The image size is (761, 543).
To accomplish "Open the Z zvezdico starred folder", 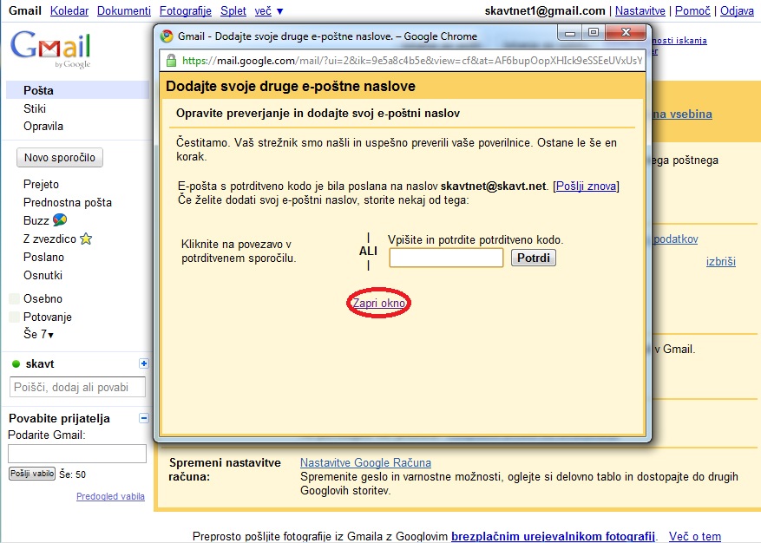I will pyautogui.click(x=49, y=239).
